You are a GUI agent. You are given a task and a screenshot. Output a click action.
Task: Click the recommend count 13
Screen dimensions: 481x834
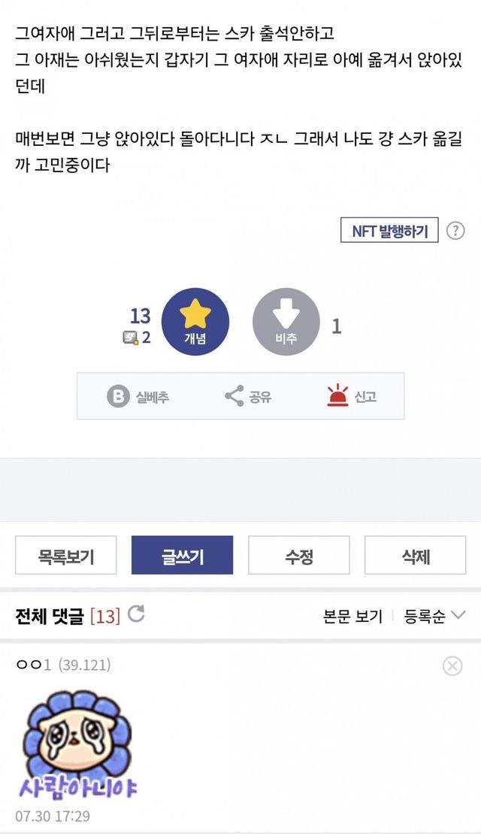[141, 316]
